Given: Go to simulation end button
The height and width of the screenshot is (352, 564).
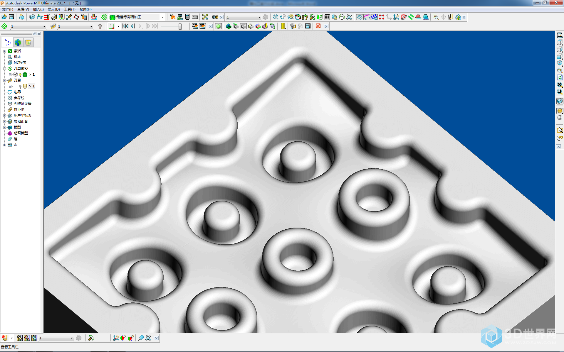Looking at the screenshot, I should (155, 26).
